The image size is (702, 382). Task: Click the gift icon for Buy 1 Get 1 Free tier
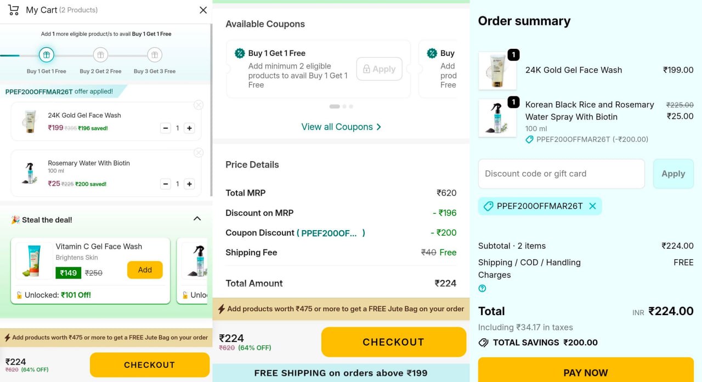coord(46,55)
